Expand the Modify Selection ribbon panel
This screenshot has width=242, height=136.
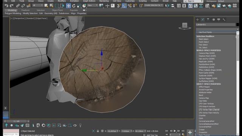[x=30, y=14]
